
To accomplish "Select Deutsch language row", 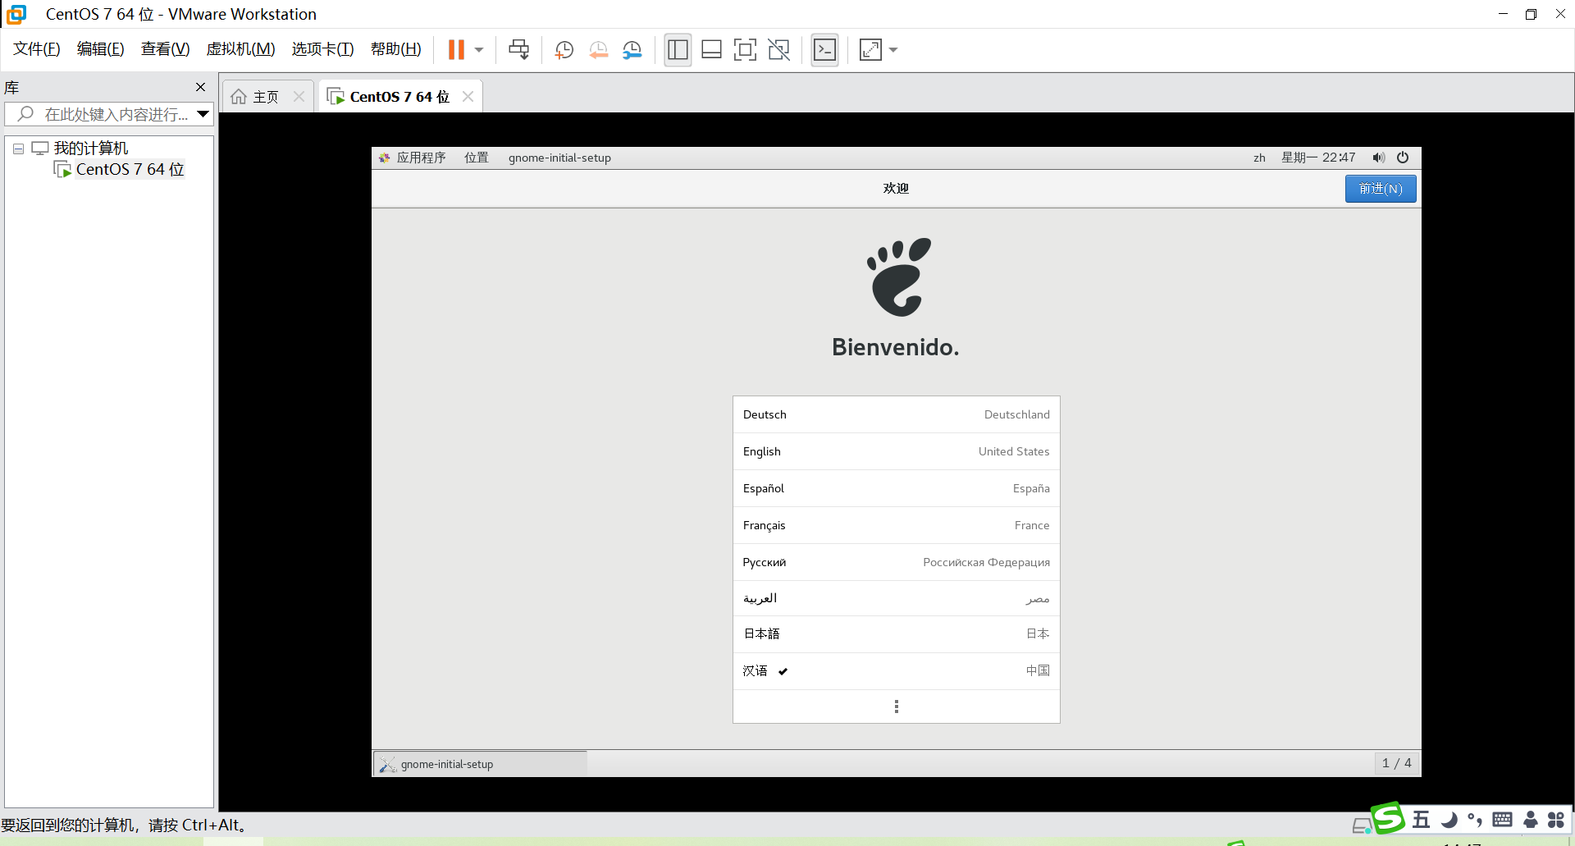I will coord(896,414).
